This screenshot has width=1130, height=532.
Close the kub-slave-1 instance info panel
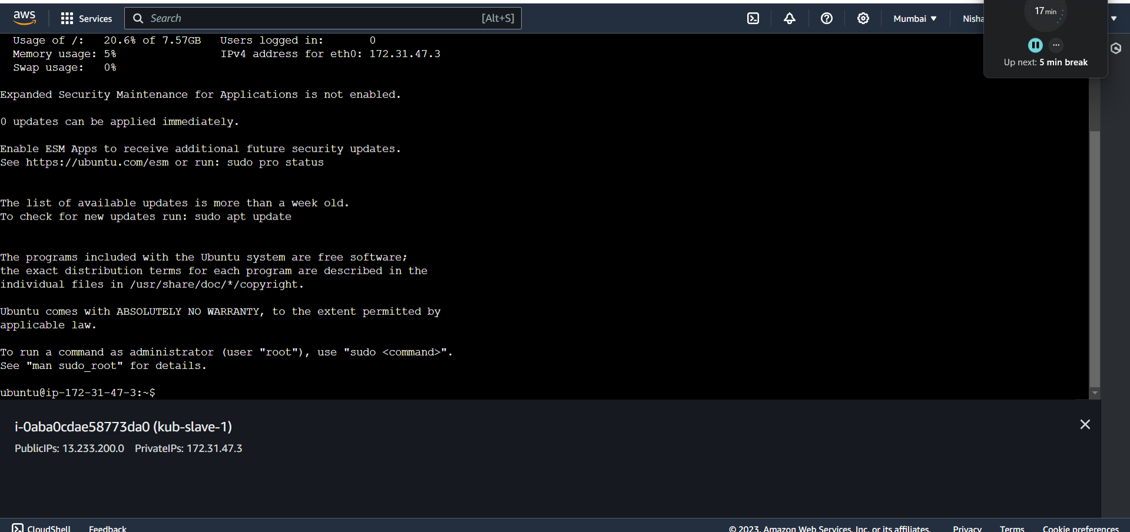[1085, 424]
